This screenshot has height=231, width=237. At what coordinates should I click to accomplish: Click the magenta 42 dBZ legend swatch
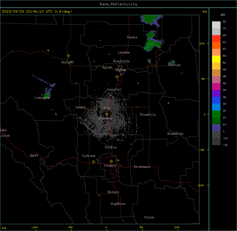(216, 86)
